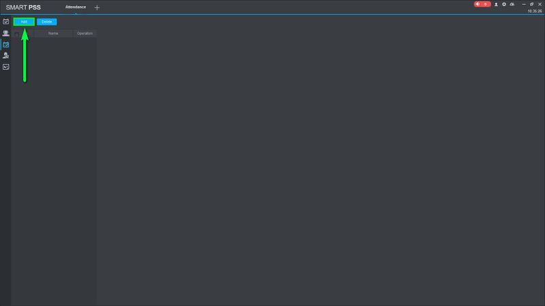
Task: Click the highlighted calendar schedule sidebar icon
Action: [6, 45]
